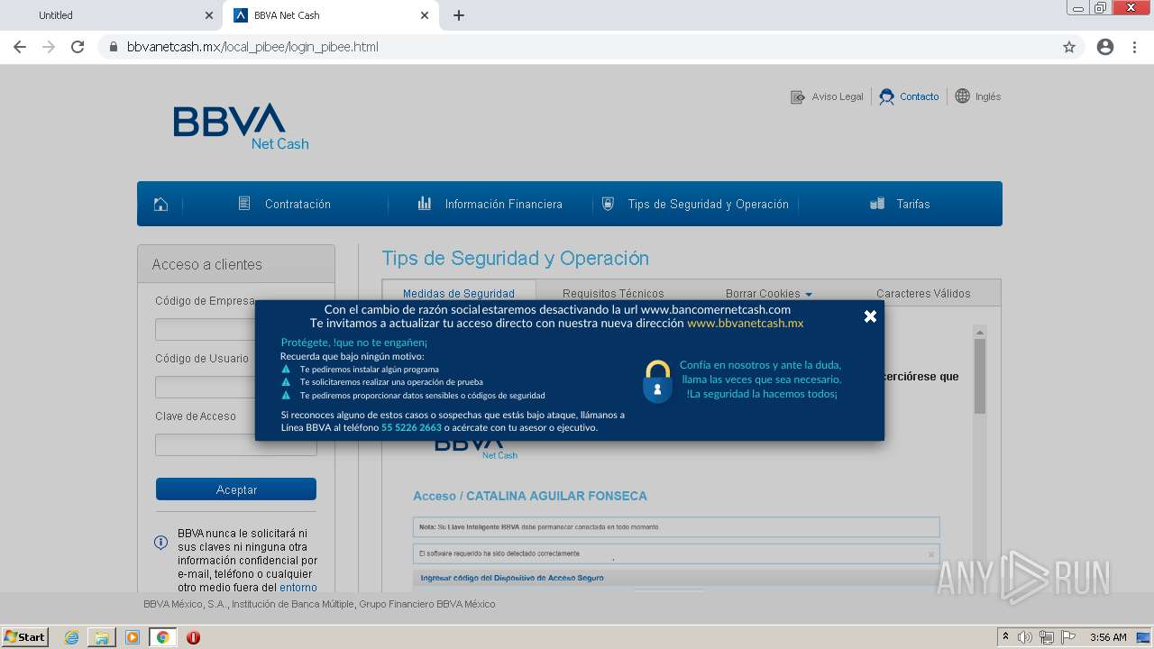The width and height of the screenshot is (1154, 649).
Task: Click the Contacto person icon
Action: [x=887, y=96]
